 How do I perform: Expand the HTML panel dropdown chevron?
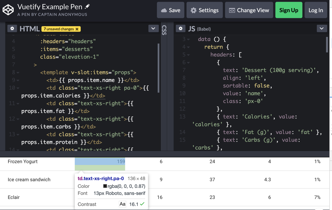point(153,28)
